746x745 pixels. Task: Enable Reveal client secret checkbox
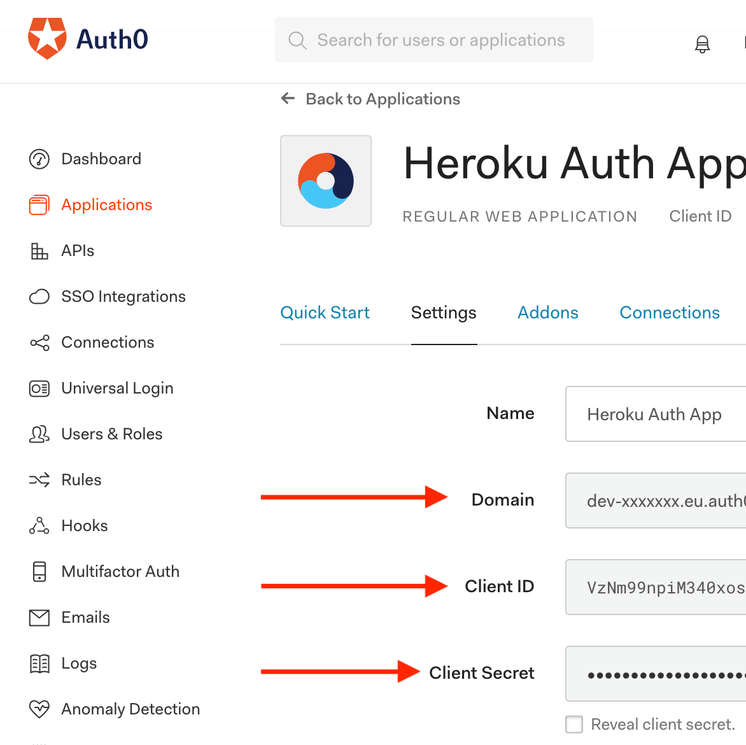point(574,724)
